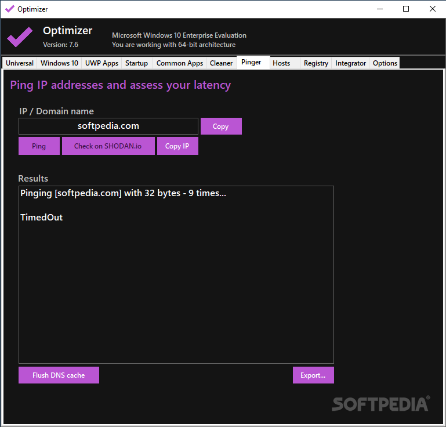This screenshot has width=446, height=427.
Task: Open the Universal tab
Action: click(20, 63)
